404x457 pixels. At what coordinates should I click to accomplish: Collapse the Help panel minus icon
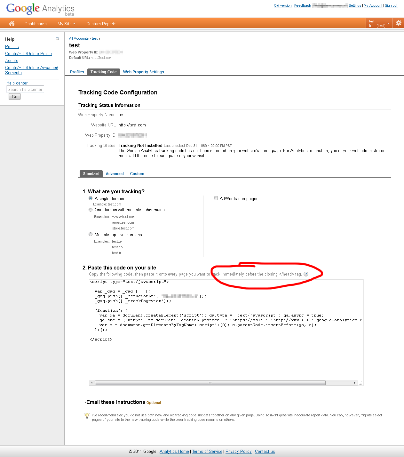click(58, 39)
